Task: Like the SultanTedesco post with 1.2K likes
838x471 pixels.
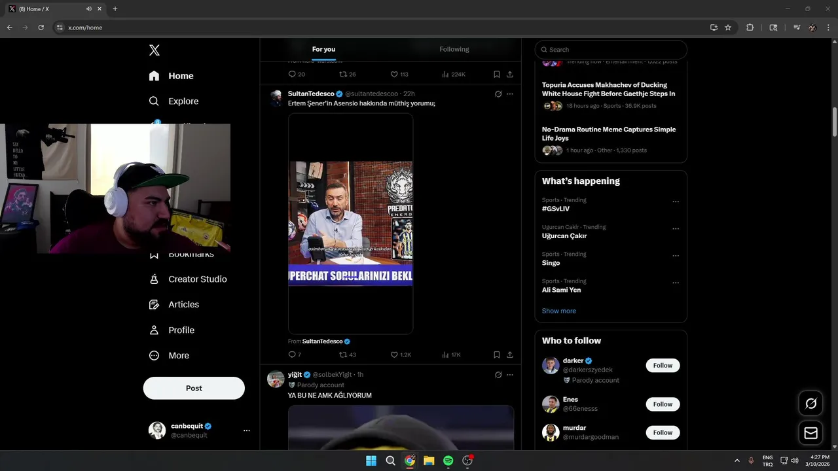Action: tap(401, 355)
